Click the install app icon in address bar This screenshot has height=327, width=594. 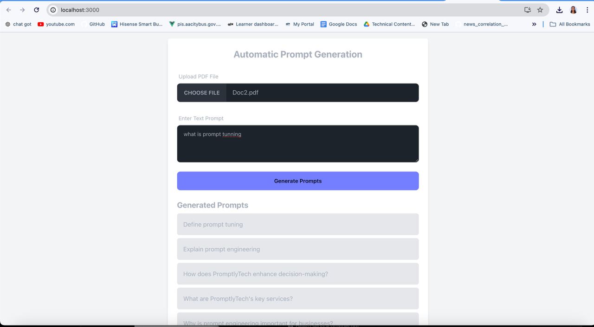click(528, 10)
